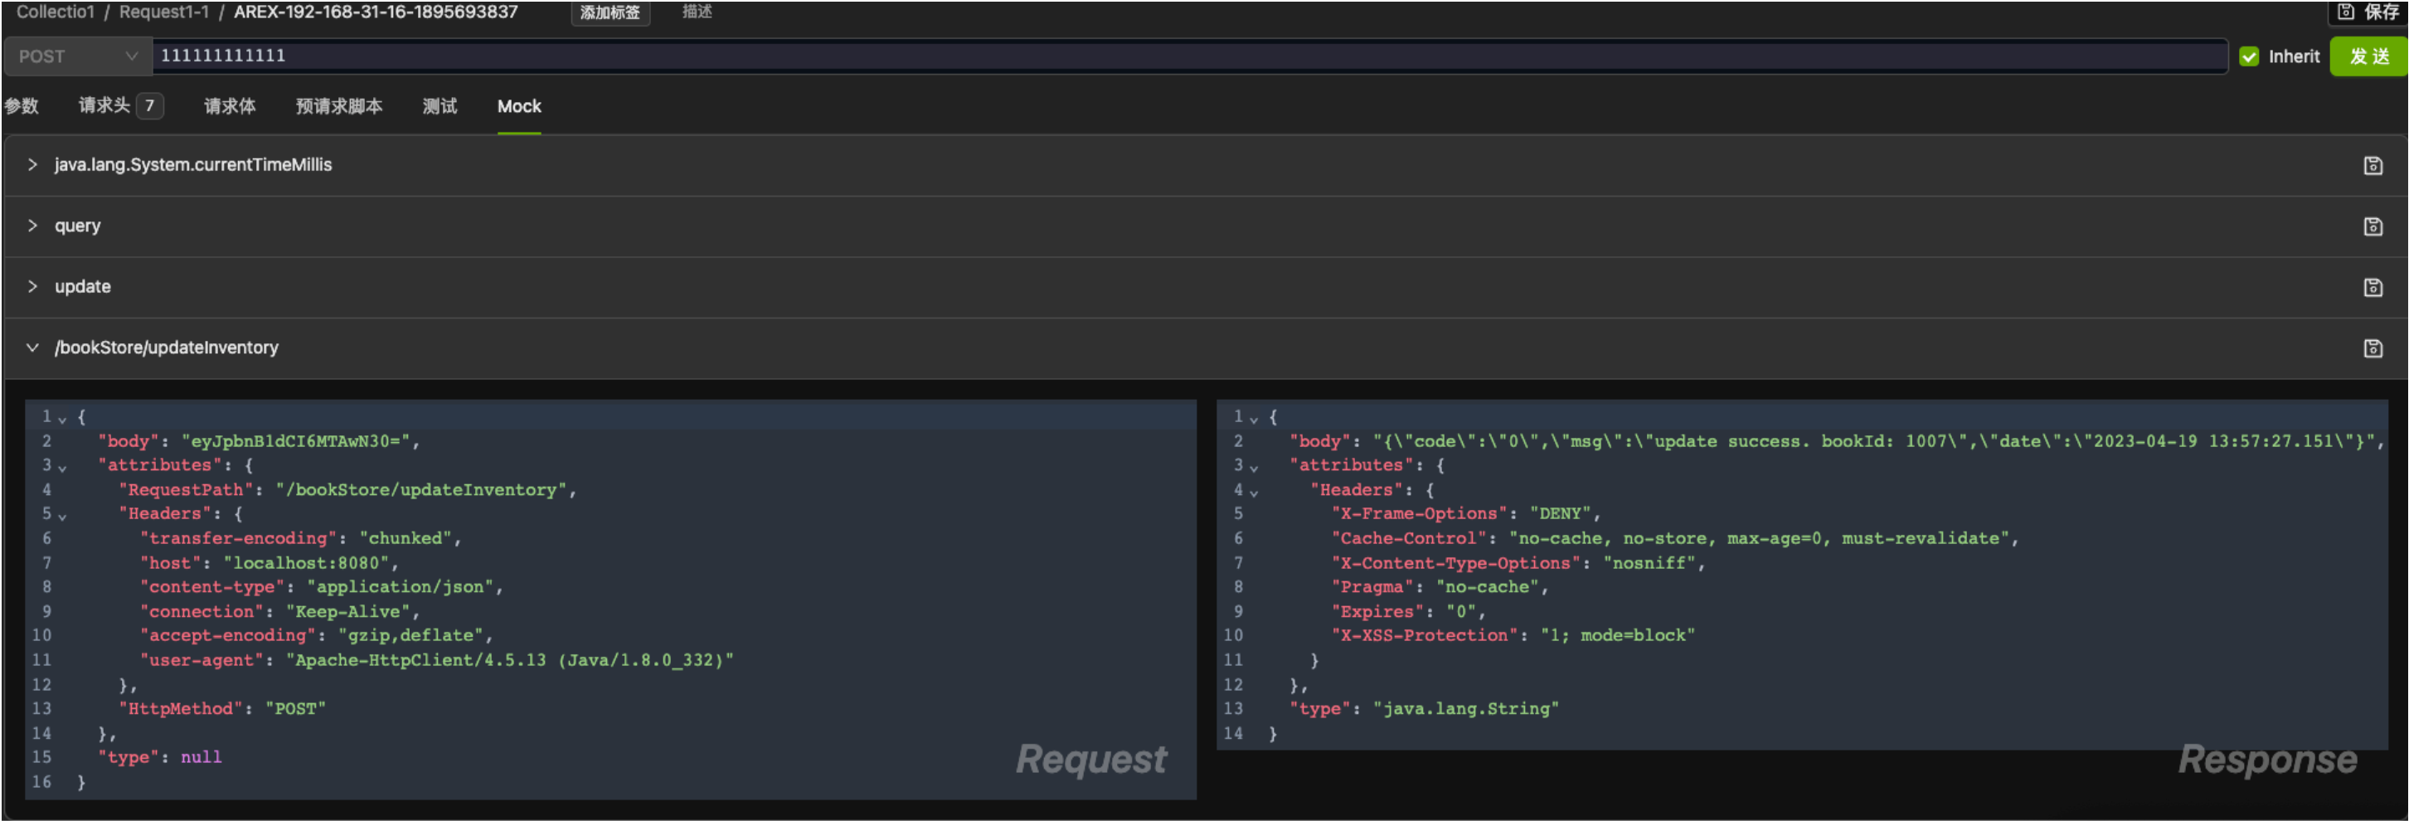Click the Response "body" update success line
The image size is (2409, 821).
coord(1837,441)
